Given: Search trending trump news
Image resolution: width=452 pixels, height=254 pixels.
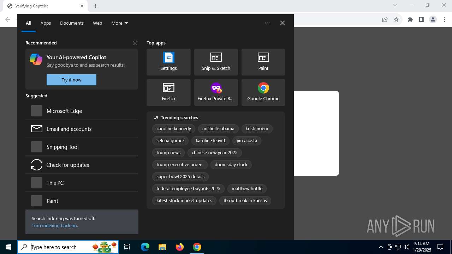Looking at the screenshot, I should pyautogui.click(x=168, y=153).
